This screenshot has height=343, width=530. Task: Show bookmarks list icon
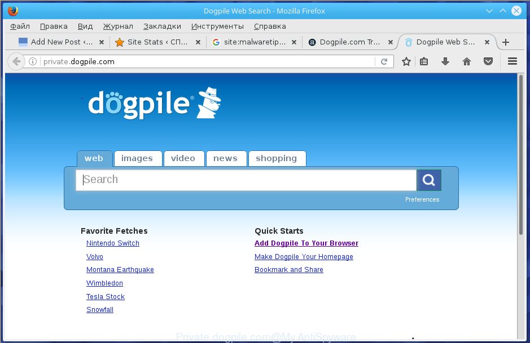coord(424,61)
